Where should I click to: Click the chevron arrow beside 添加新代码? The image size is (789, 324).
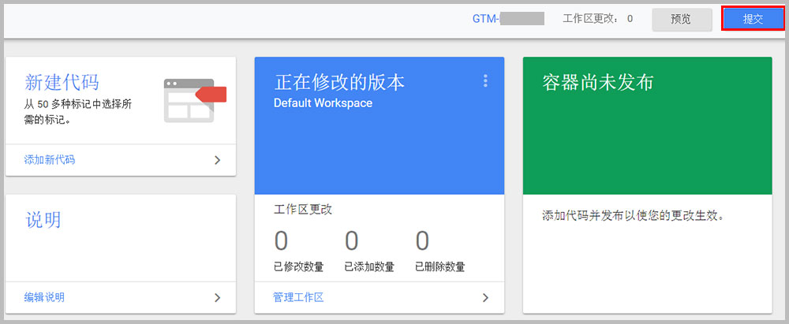point(218,160)
